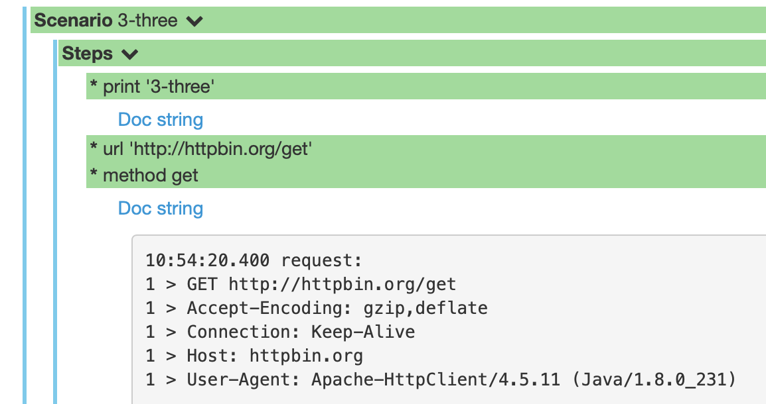Viewport: 766px width, 404px height.
Task: Open the first Doc string link
Action: (x=161, y=119)
